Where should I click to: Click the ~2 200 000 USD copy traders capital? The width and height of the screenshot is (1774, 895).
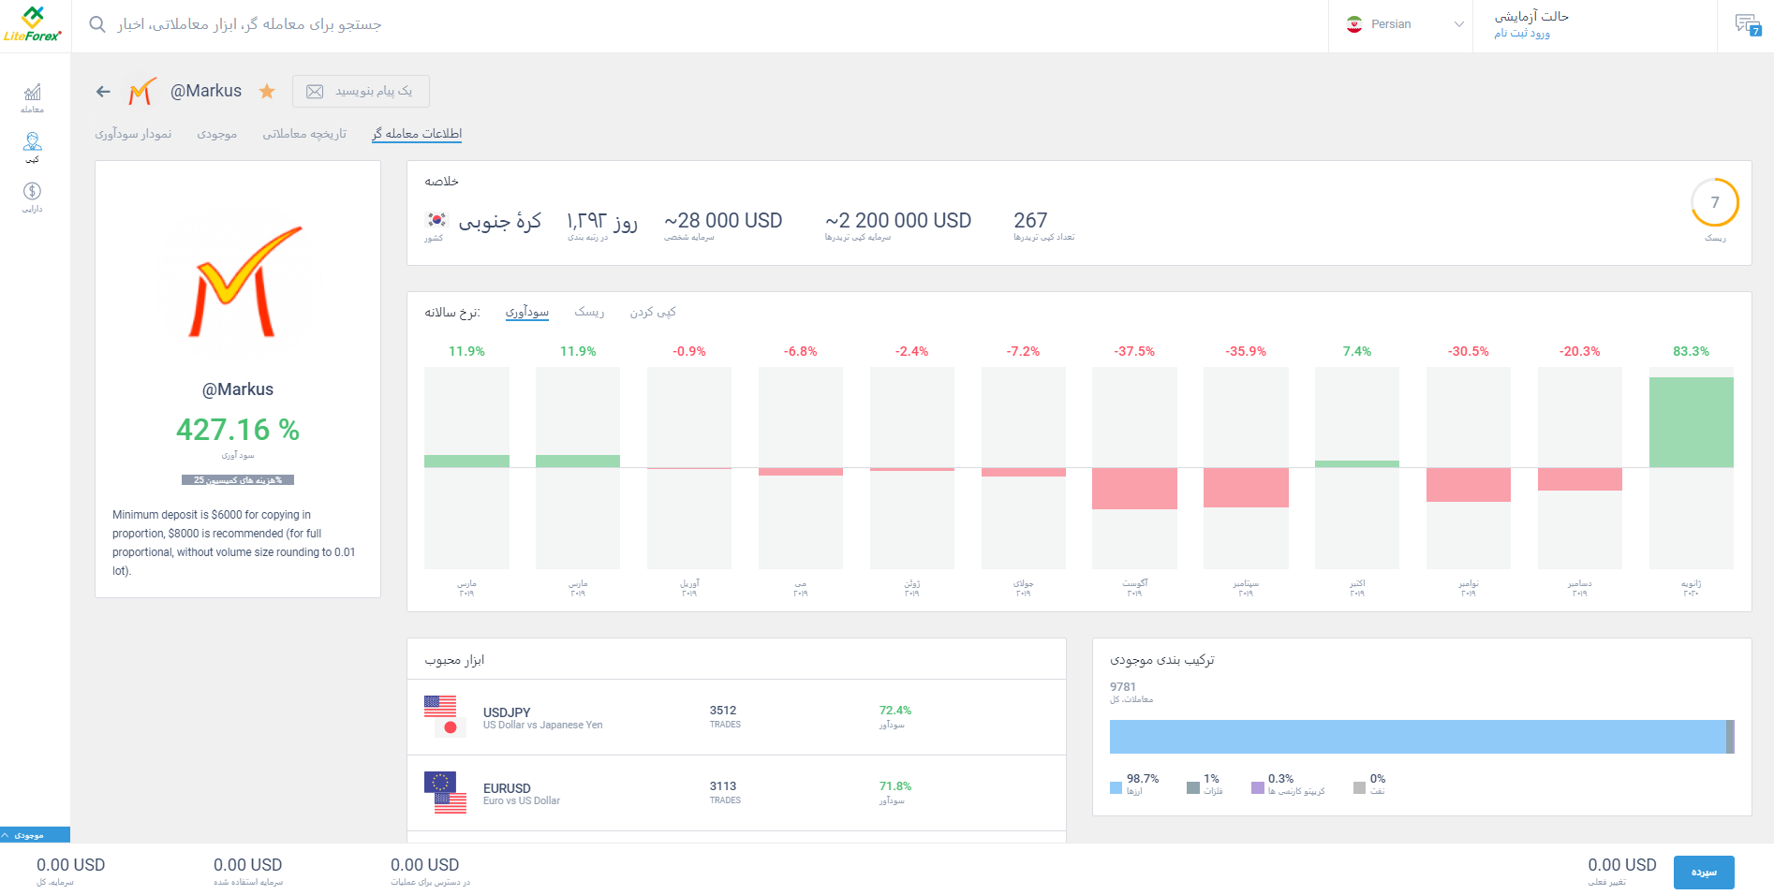pos(898,221)
